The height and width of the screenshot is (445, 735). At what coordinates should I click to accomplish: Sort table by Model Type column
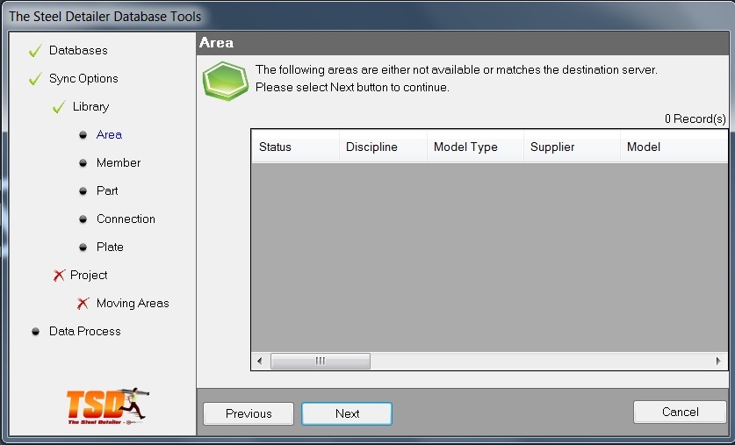[475, 147]
